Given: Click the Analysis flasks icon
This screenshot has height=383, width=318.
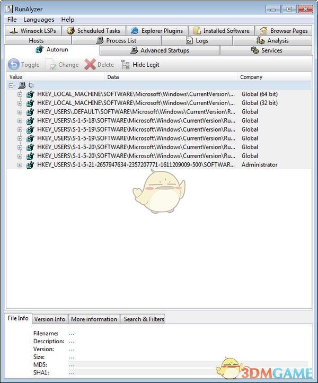Looking at the screenshot, I should 260,40.
